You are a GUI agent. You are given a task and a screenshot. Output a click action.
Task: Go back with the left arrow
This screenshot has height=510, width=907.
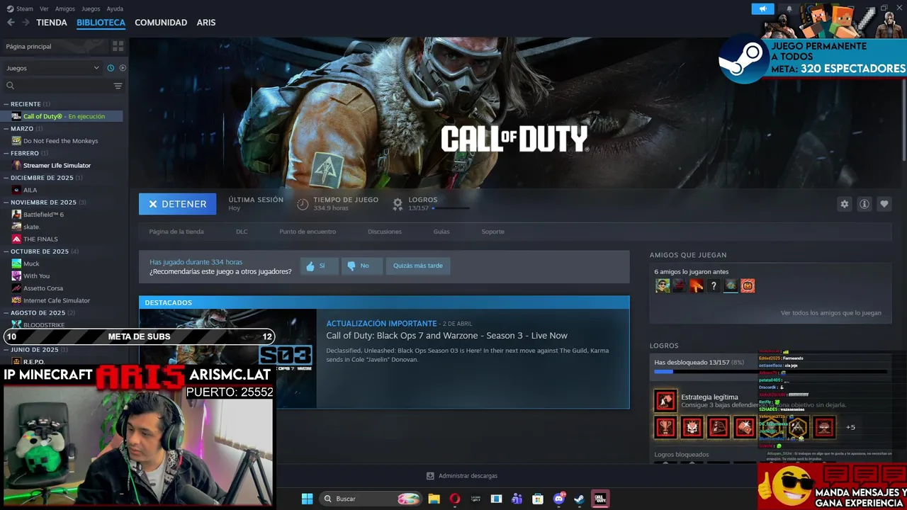point(11,23)
